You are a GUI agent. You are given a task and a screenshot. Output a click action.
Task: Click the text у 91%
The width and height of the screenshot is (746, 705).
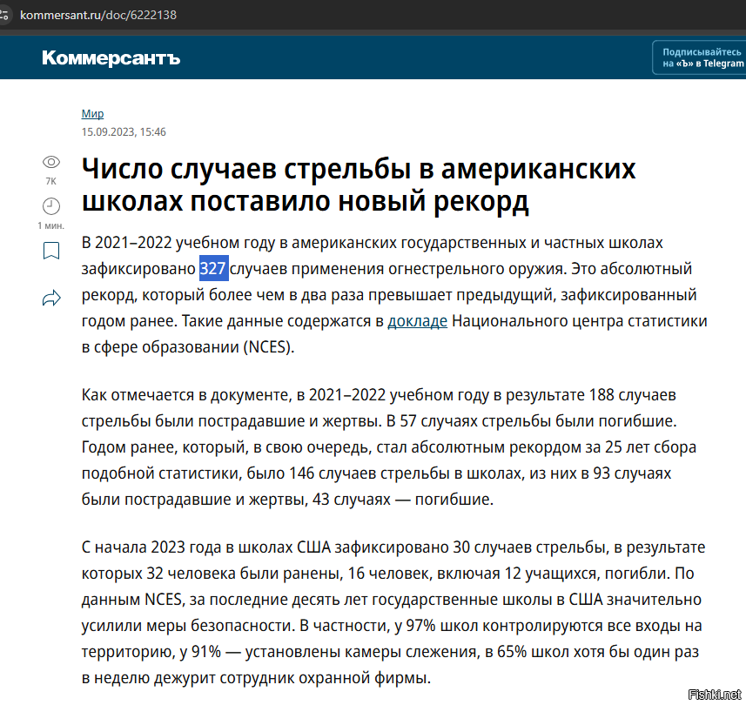tap(200, 652)
